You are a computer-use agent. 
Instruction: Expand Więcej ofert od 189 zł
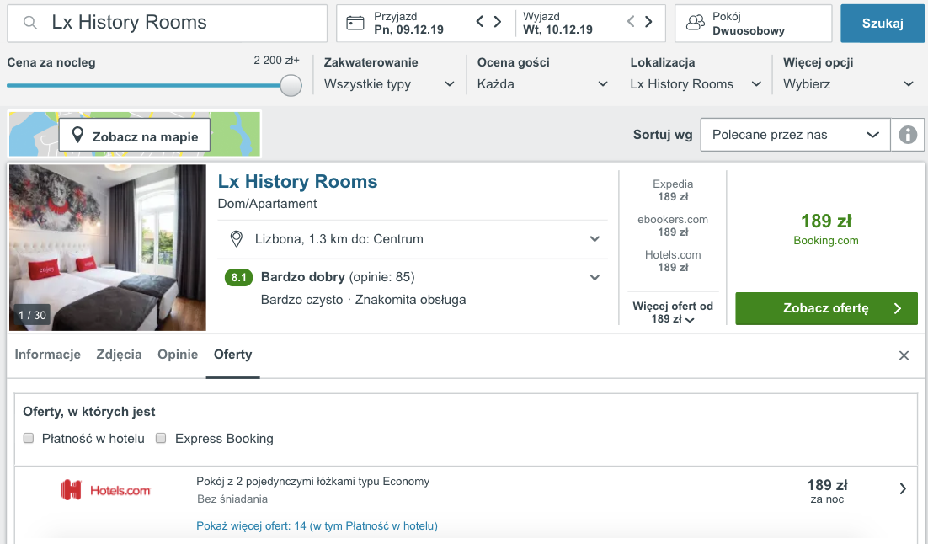(x=673, y=312)
